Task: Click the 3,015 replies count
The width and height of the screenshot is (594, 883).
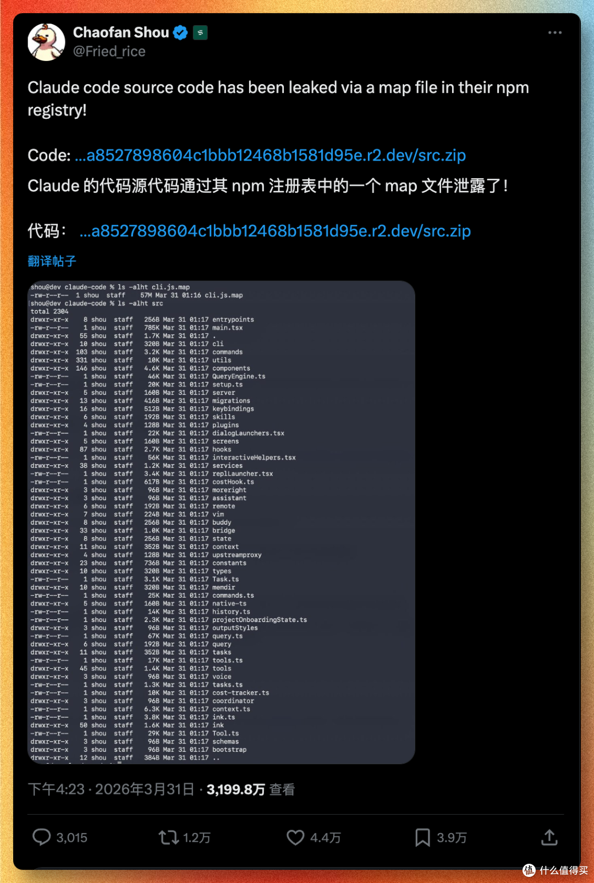Action: coord(72,837)
